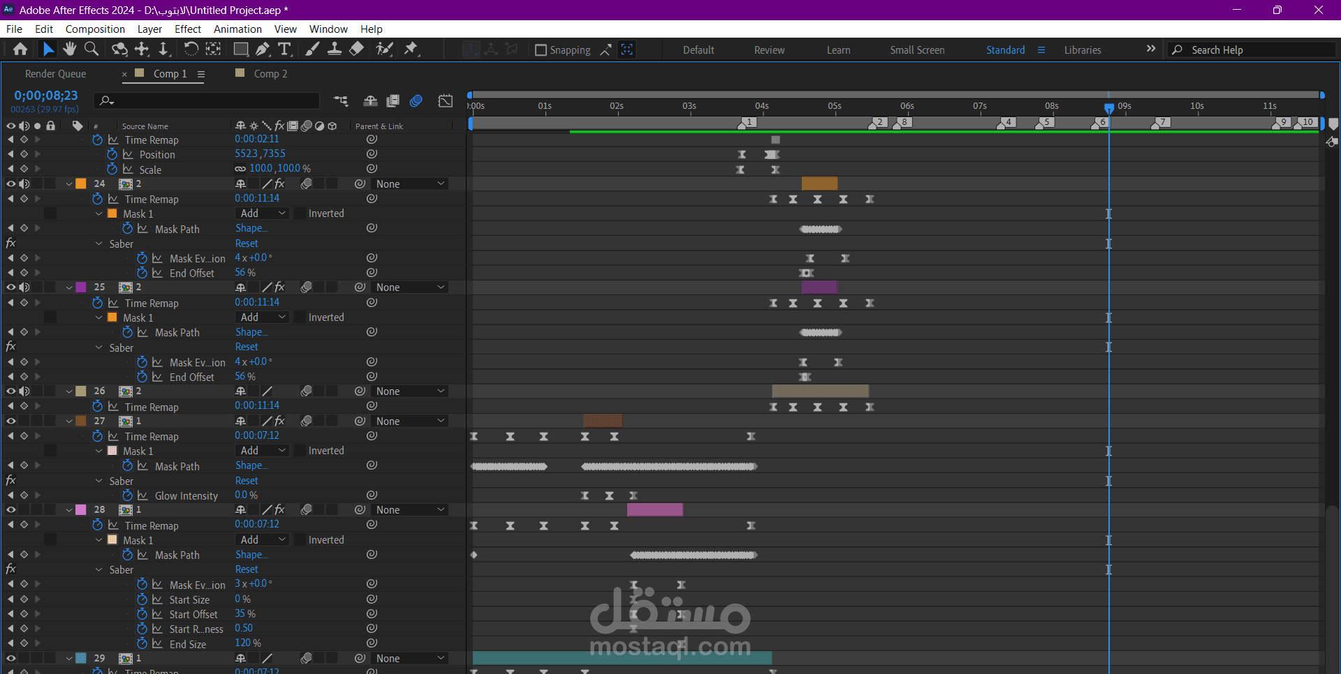This screenshot has height=674, width=1341.
Task: Open mask mode dropdown for layer 25 Mask 1
Action: click(x=263, y=317)
